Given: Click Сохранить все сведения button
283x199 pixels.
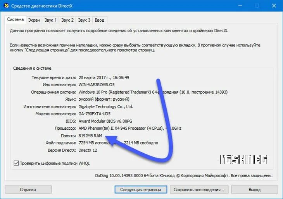Looking at the screenshot, I should coord(199,190).
